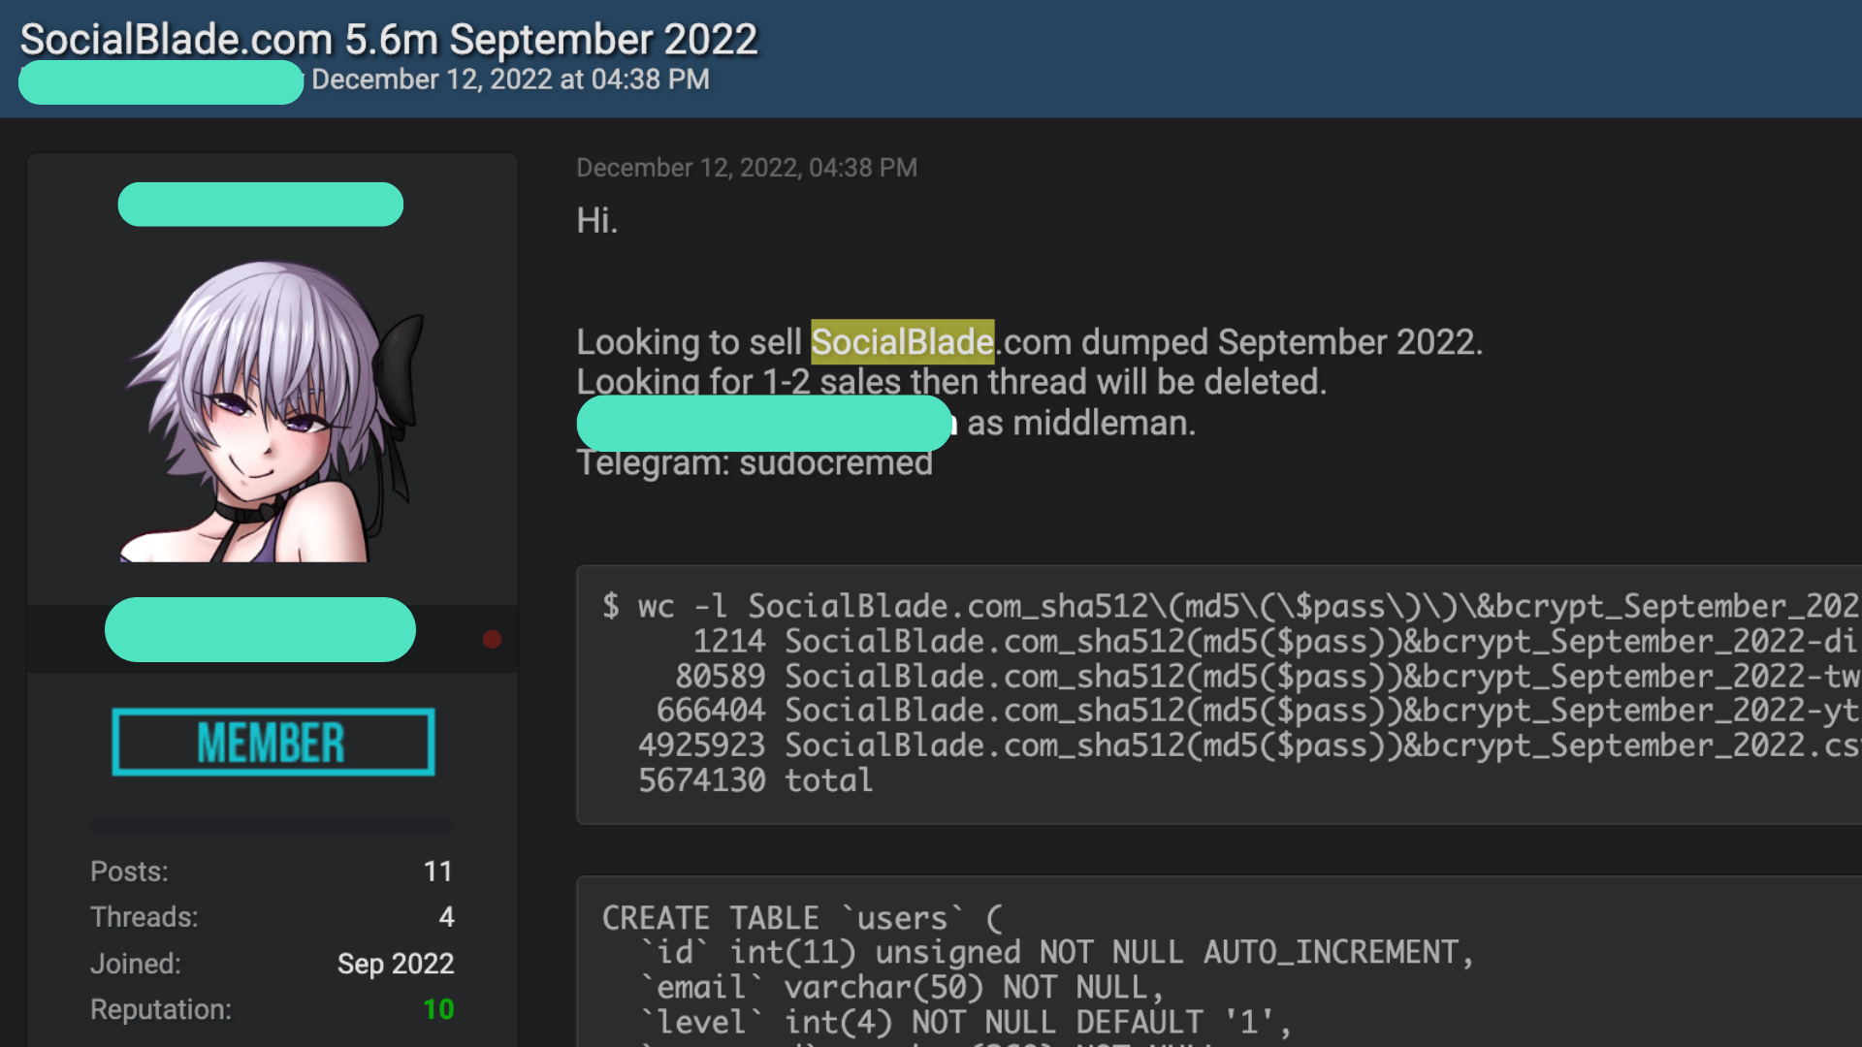
Task: Click the Threads count 4
Action: (446, 917)
